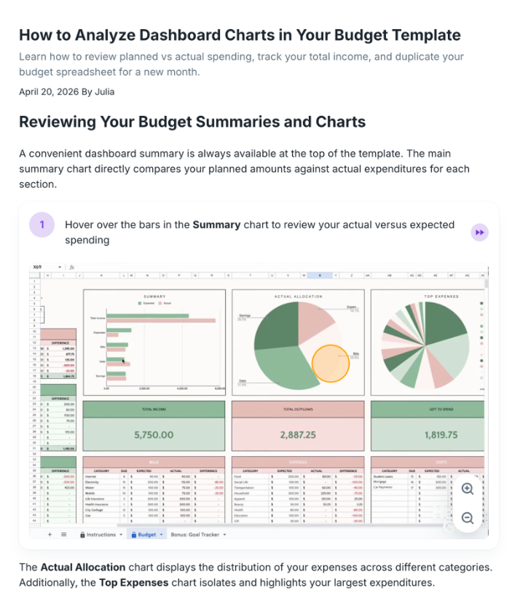Click the orange highlight circle on the pie chart
The image size is (520, 596).
[331, 364]
